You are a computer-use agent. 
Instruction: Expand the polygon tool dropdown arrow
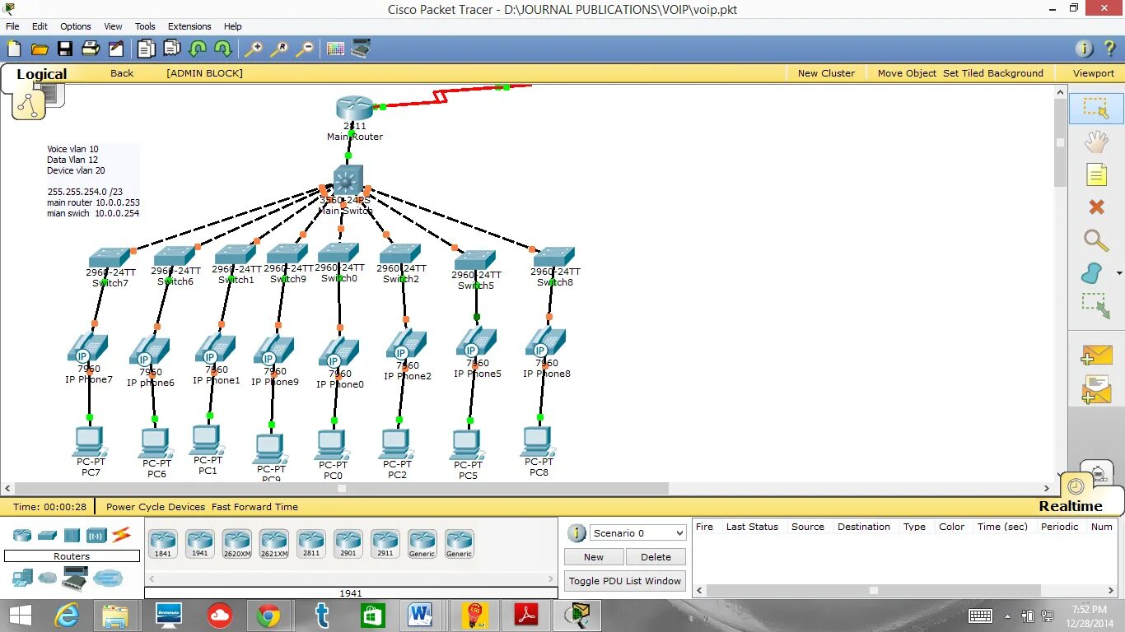(1119, 273)
